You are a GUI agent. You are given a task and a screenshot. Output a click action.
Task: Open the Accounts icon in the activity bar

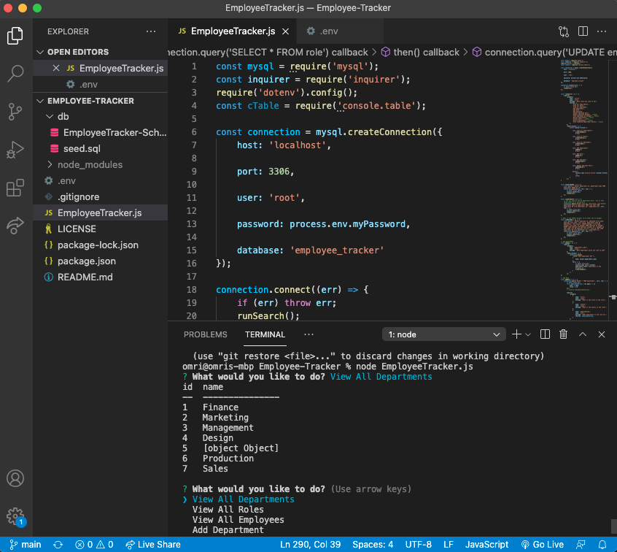[16, 478]
